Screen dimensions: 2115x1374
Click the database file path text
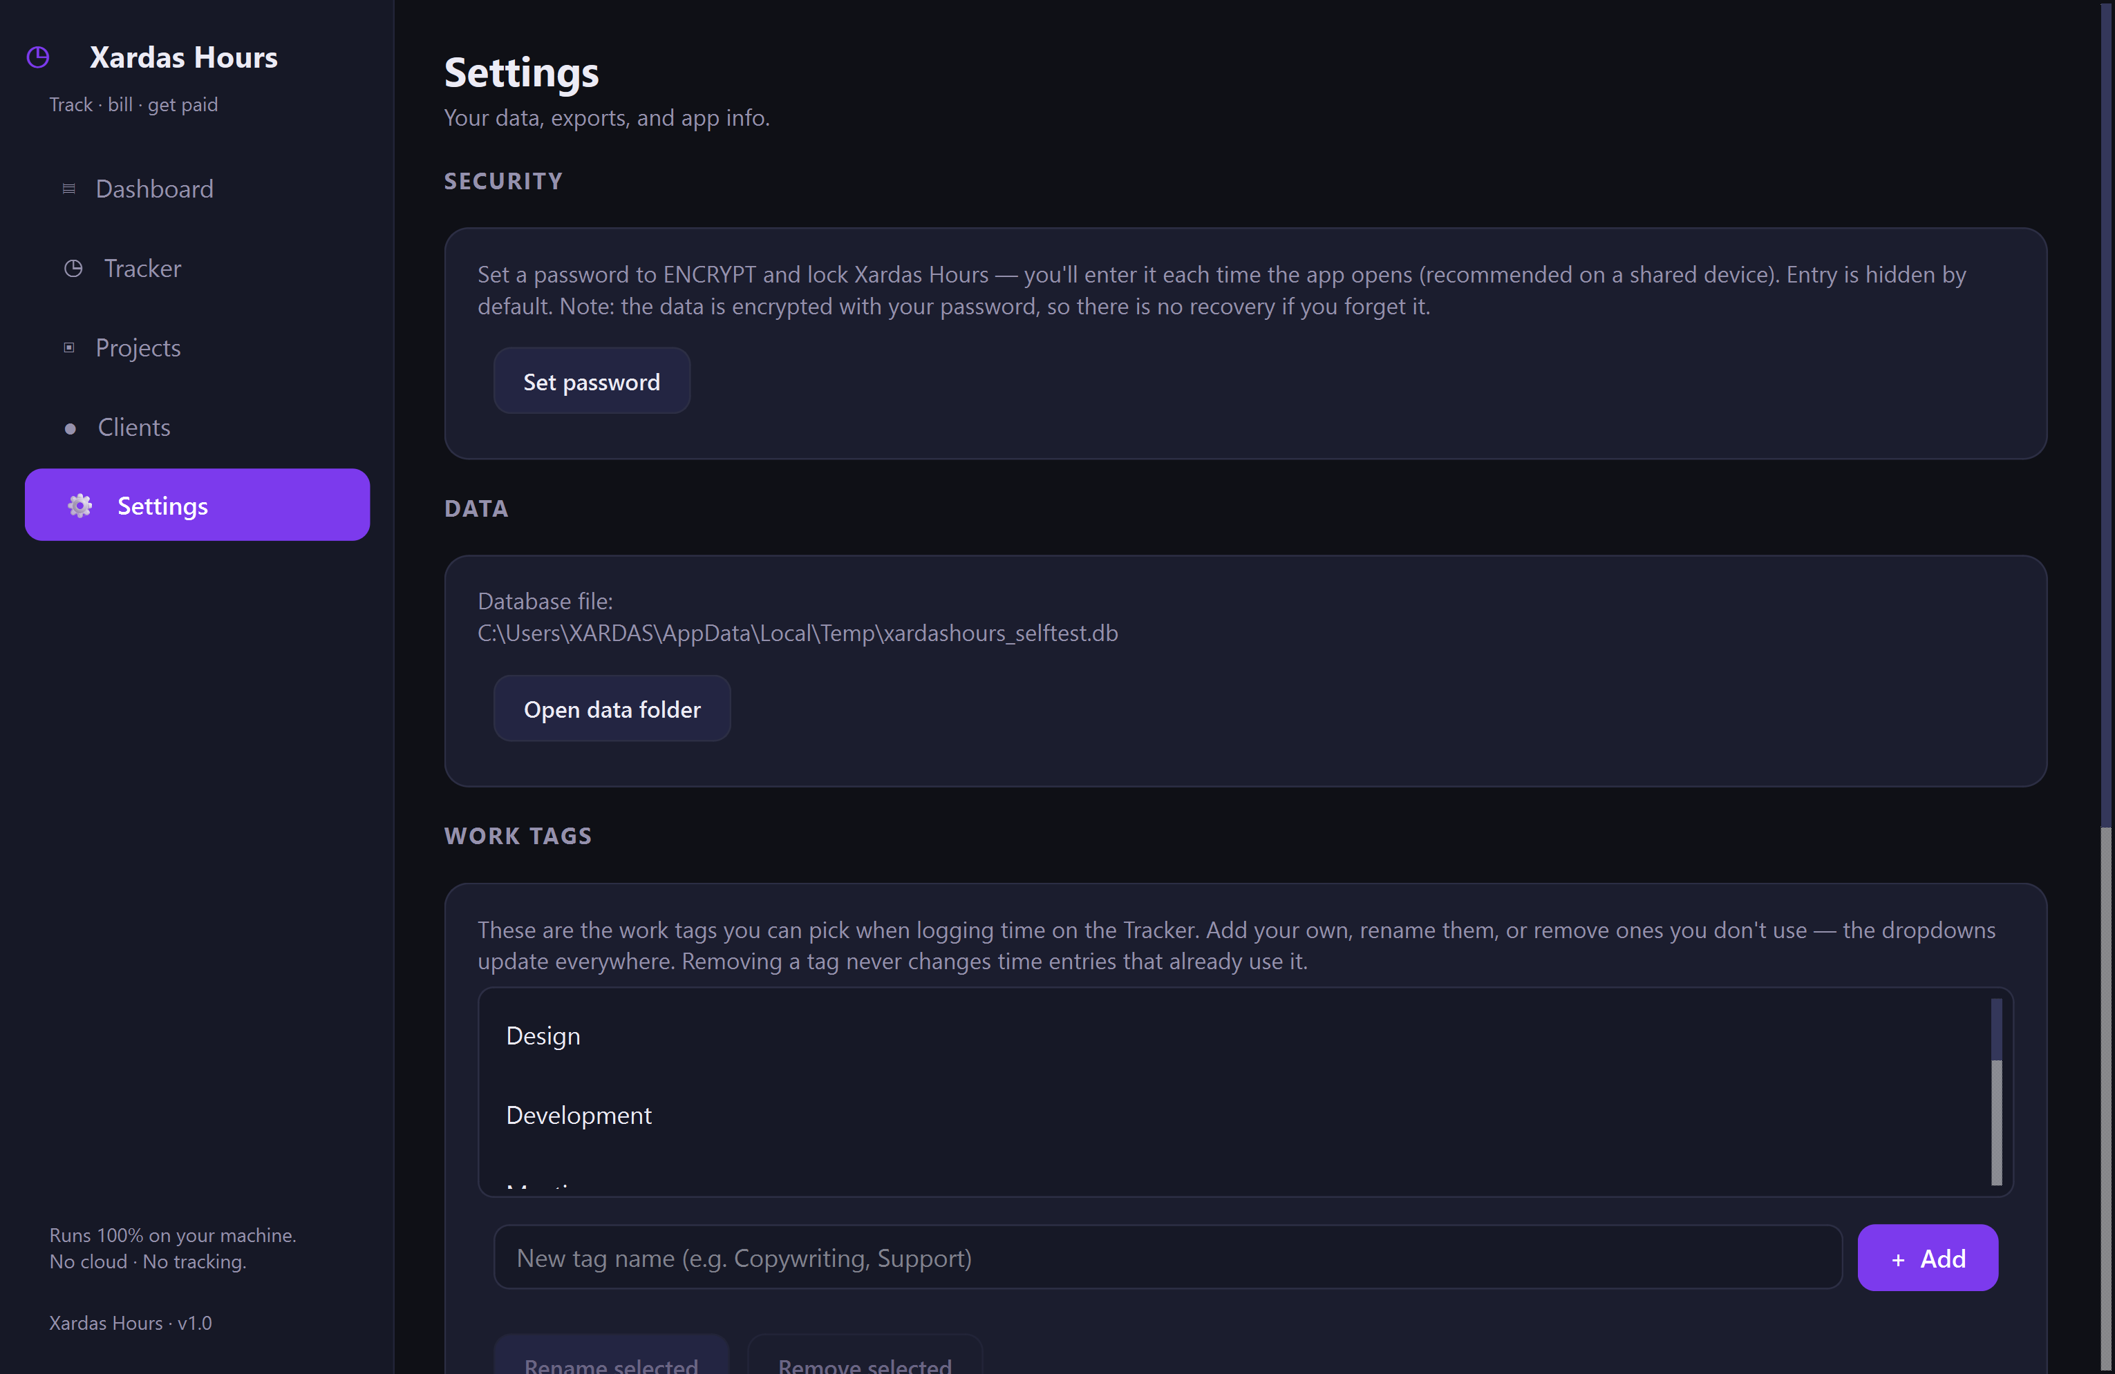point(797,633)
